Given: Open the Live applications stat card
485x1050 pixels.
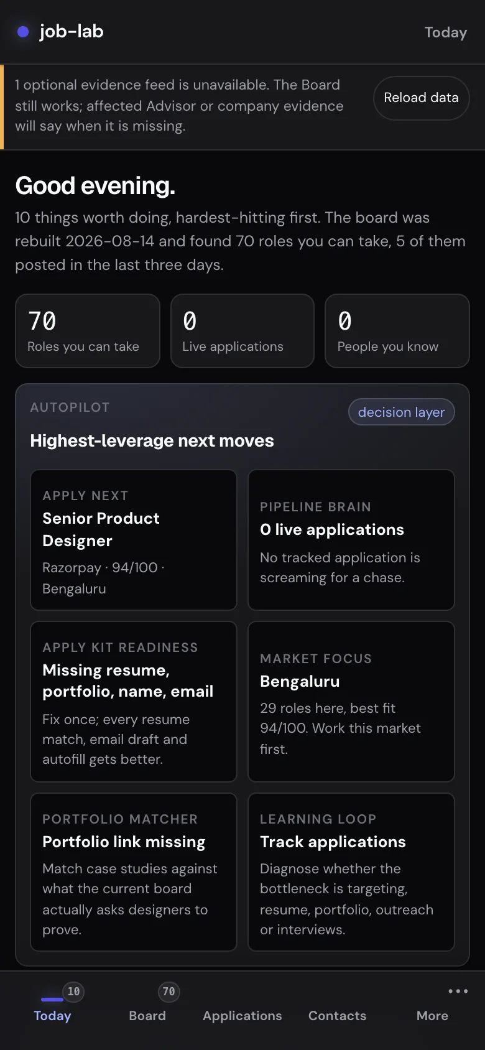Looking at the screenshot, I should (242, 331).
